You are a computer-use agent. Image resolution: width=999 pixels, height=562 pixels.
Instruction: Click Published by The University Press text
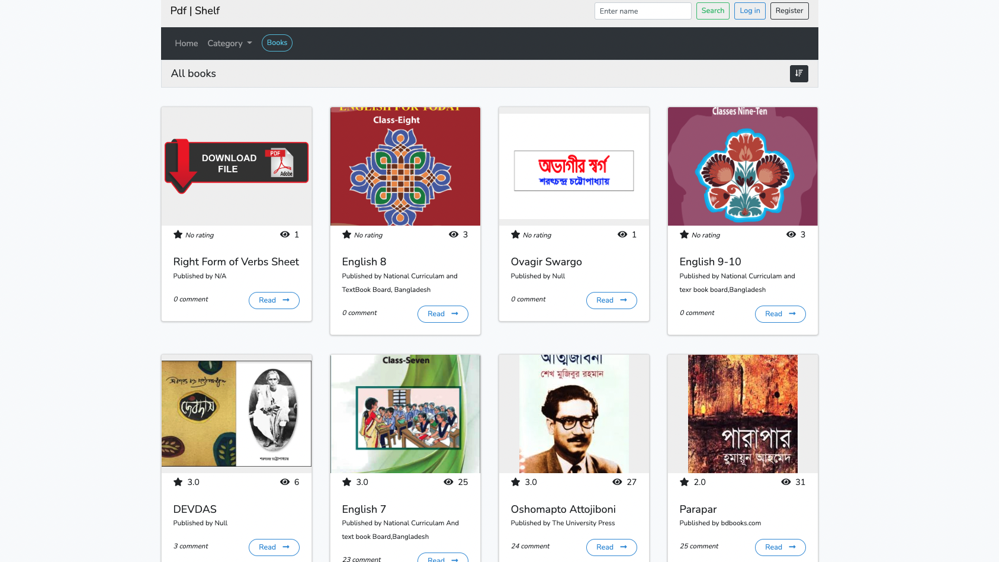pyautogui.click(x=563, y=523)
